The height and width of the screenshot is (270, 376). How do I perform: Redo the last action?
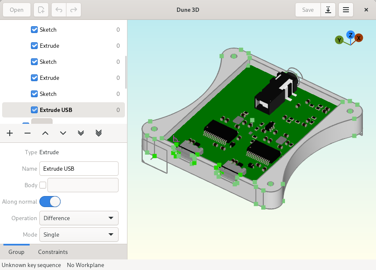73,9
